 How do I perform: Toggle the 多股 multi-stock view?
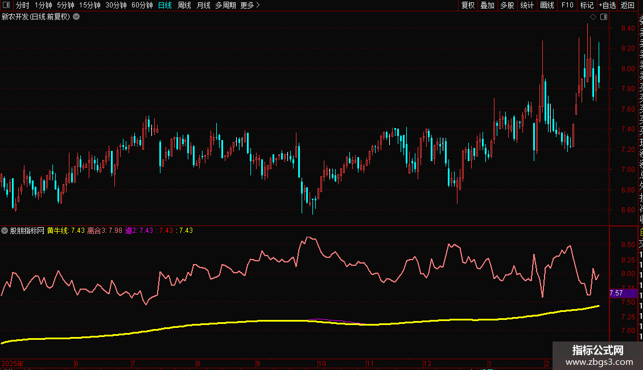[507, 5]
